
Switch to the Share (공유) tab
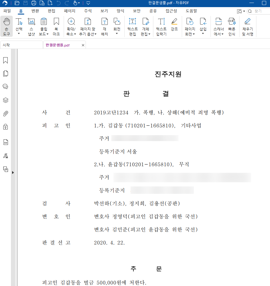(x=153, y=11)
